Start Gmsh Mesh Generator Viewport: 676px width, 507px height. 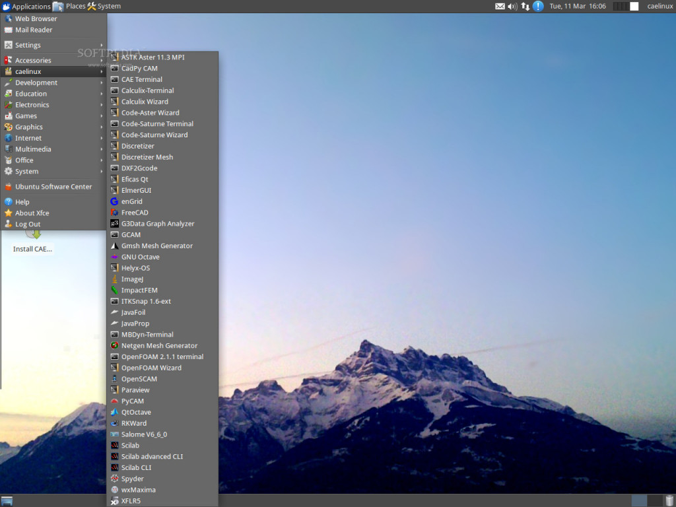[162, 246]
